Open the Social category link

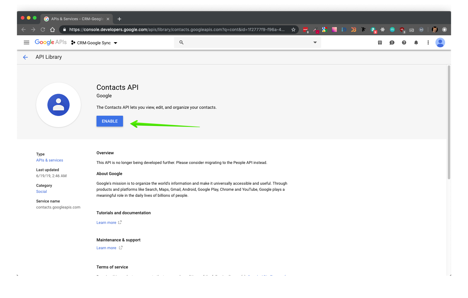point(42,192)
